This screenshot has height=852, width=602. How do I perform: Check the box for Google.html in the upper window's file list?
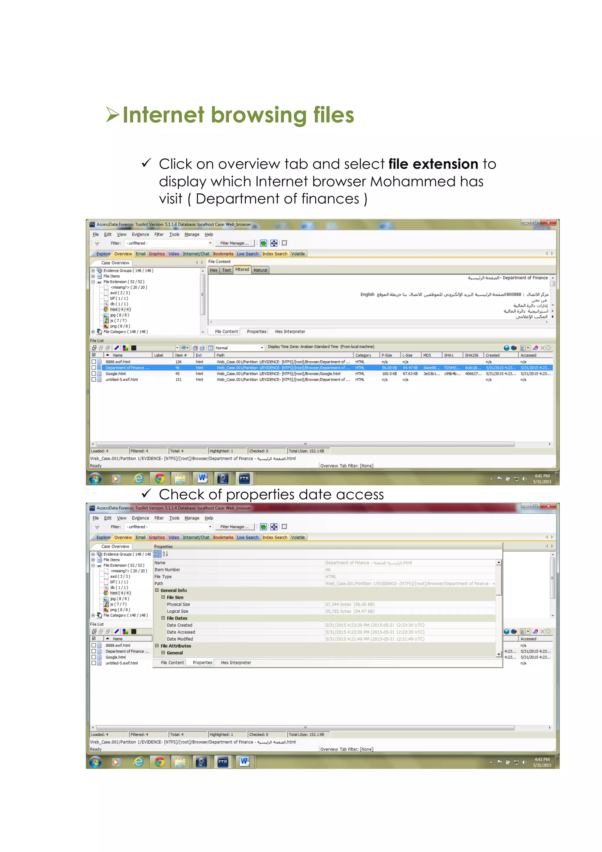[94, 374]
